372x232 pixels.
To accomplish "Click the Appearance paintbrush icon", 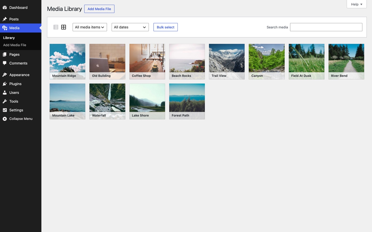I will [x=5, y=75].
